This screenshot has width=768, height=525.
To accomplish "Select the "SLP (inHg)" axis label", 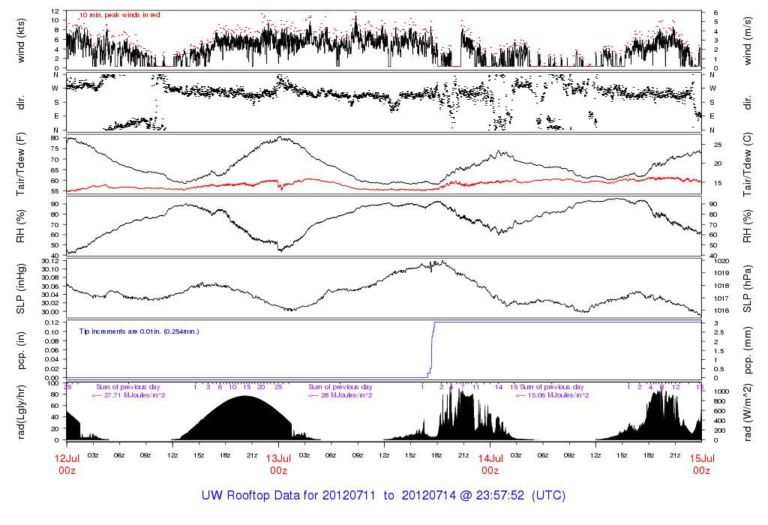I will [x=21, y=289].
